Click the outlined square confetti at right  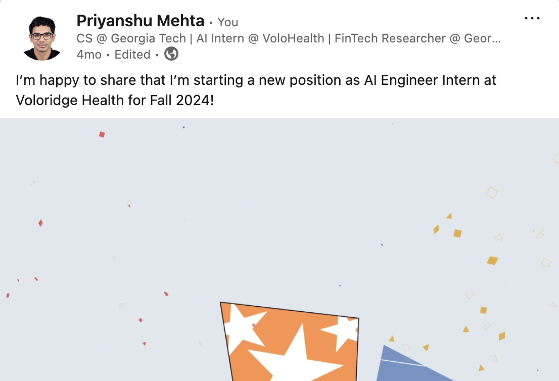point(492,193)
